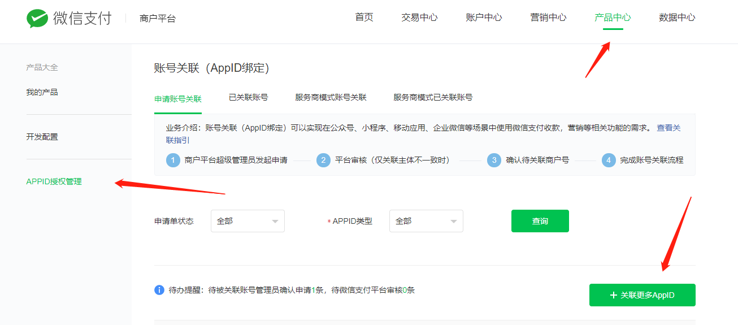Click the 商户平台 header text
The image size is (738, 325).
(158, 19)
